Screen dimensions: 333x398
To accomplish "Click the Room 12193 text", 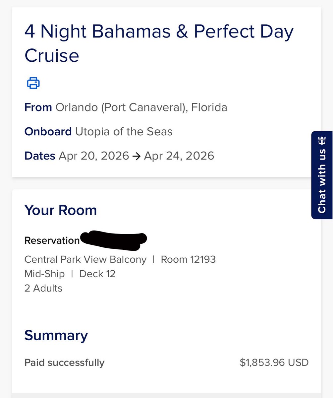I will pyautogui.click(x=188, y=259).
